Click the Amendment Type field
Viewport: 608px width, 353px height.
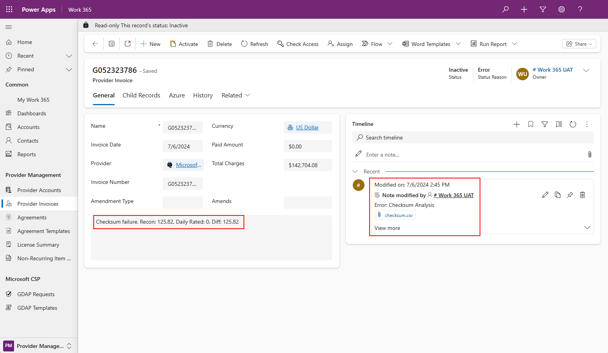tap(183, 203)
